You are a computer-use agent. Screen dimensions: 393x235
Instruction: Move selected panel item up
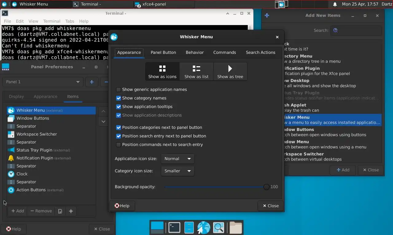point(103,111)
